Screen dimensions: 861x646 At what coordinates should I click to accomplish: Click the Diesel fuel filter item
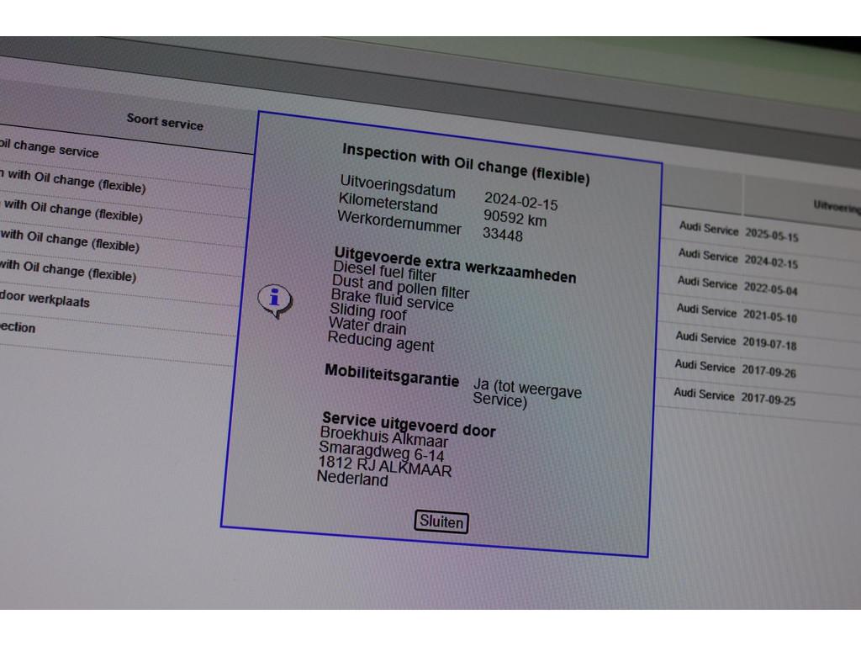point(384,272)
